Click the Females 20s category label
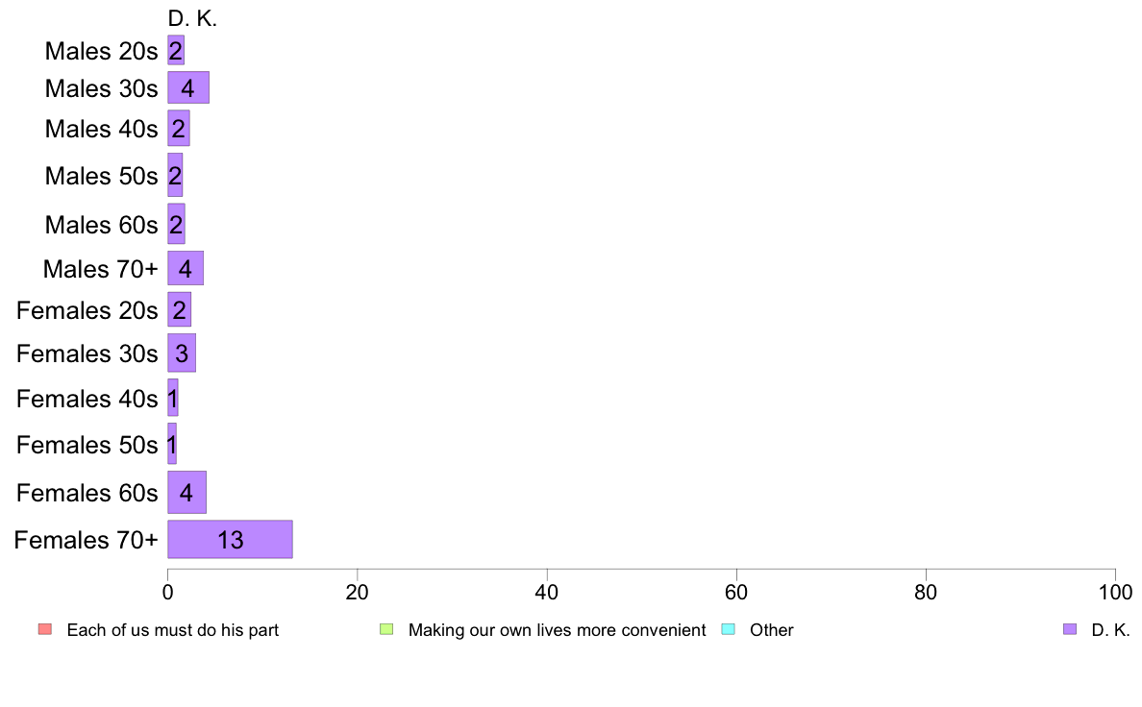The image size is (1142, 707). click(87, 311)
